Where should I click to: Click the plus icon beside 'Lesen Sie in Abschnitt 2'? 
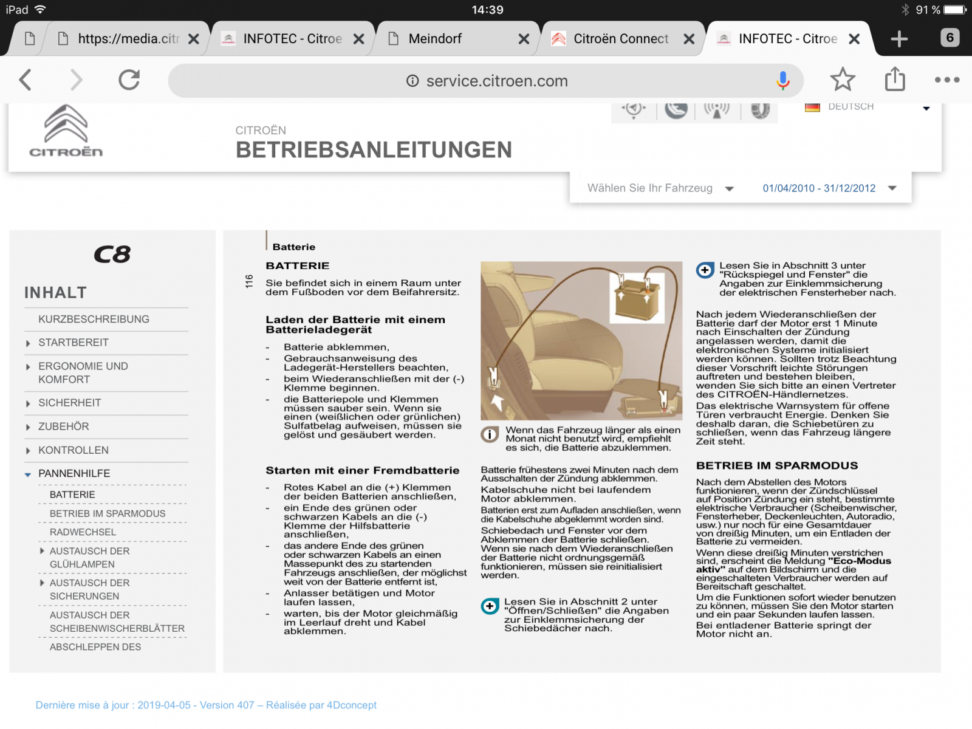click(x=490, y=606)
